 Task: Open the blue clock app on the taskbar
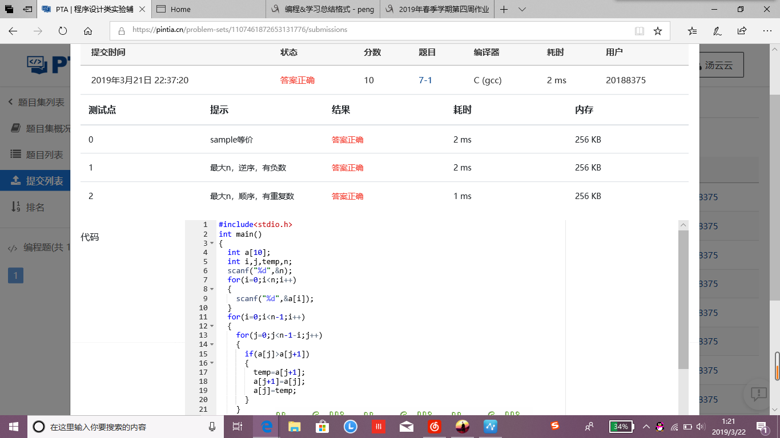(x=350, y=427)
